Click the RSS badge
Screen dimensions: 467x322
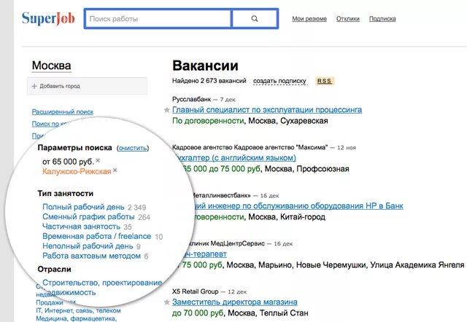point(325,81)
